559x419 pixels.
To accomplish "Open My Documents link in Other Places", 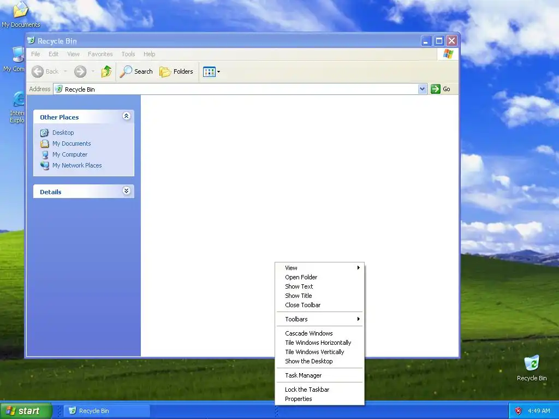I will coord(72,143).
